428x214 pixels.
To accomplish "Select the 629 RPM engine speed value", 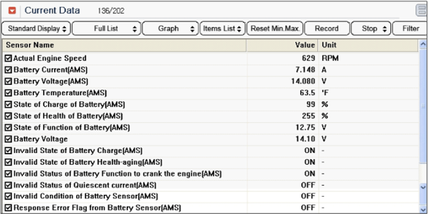I will click(308, 58).
